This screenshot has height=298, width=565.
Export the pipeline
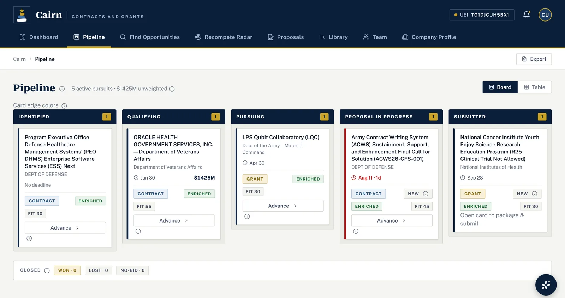click(x=534, y=59)
